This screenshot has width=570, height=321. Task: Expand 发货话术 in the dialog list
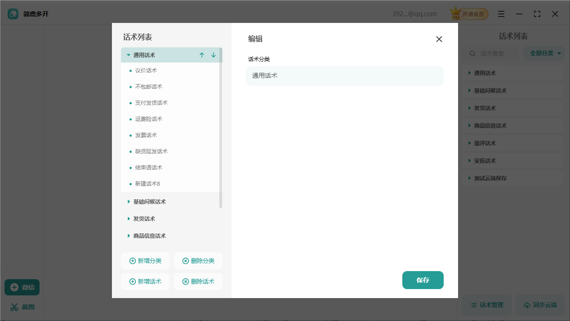click(129, 219)
